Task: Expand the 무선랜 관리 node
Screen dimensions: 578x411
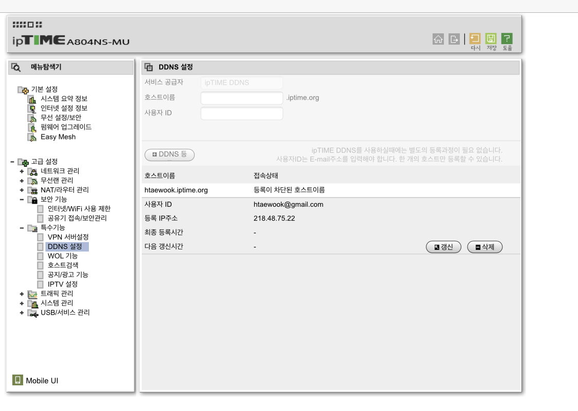Action: click(22, 181)
